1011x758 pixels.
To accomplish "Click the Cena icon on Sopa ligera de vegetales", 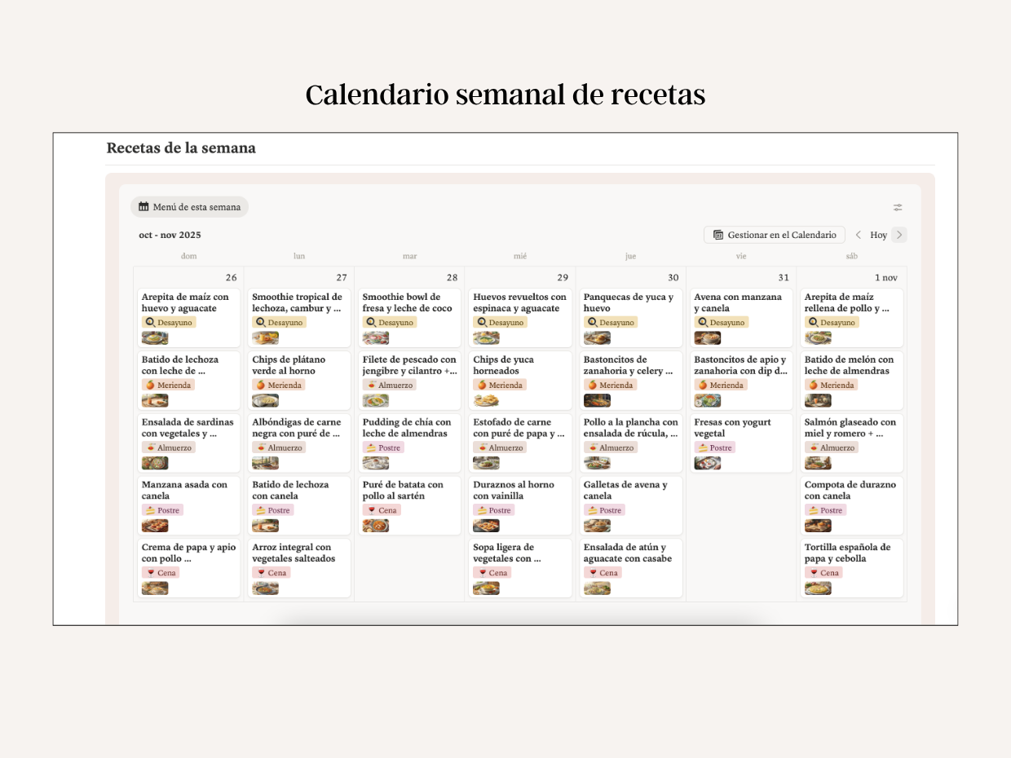I will [482, 573].
